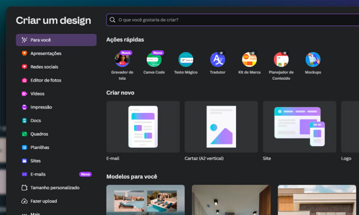
Task: Click the search magnifier icon
Action: [112, 20]
